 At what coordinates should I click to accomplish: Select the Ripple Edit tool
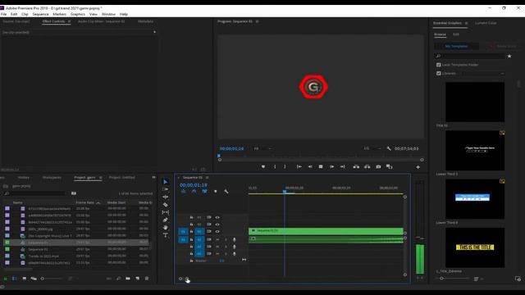pyautogui.click(x=166, y=197)
